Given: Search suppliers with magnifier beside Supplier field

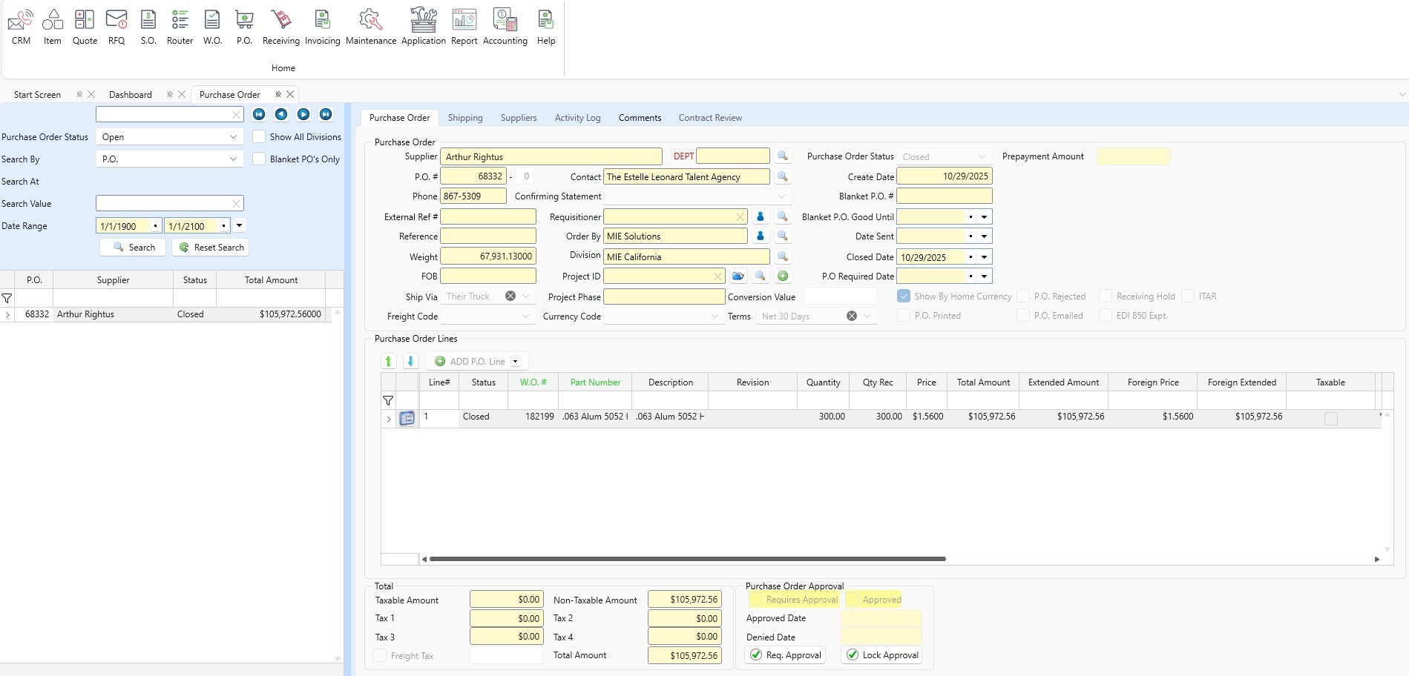Looking at the screenshot, I should click(x=783, y=156).
